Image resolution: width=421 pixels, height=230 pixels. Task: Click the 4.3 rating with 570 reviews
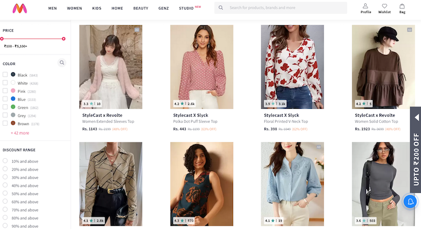click(x=184, y=220)
